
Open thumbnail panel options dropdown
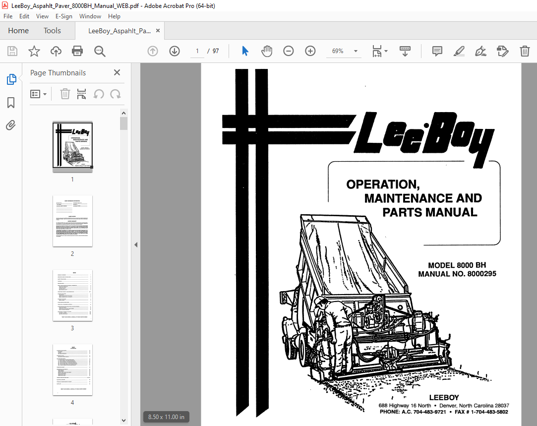(38, 94)
